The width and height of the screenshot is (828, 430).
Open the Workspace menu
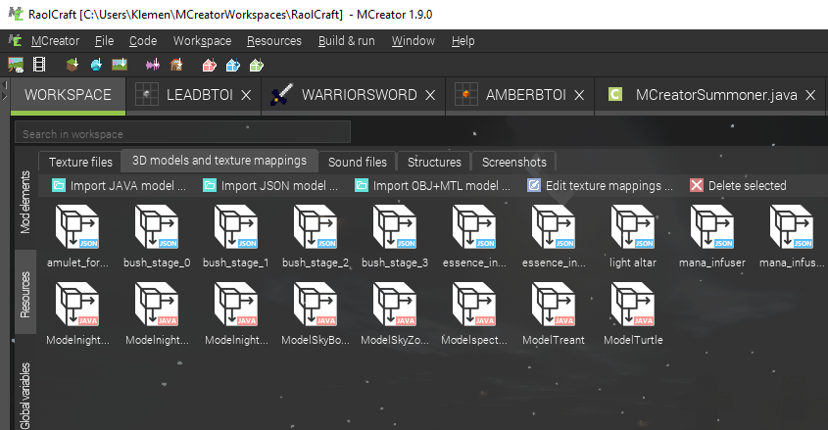click(202, 40)
